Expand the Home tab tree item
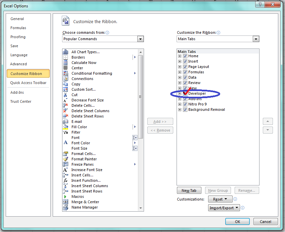Viewport: 285px width, 232px height. pyautogui.click(x=180, y=56)
